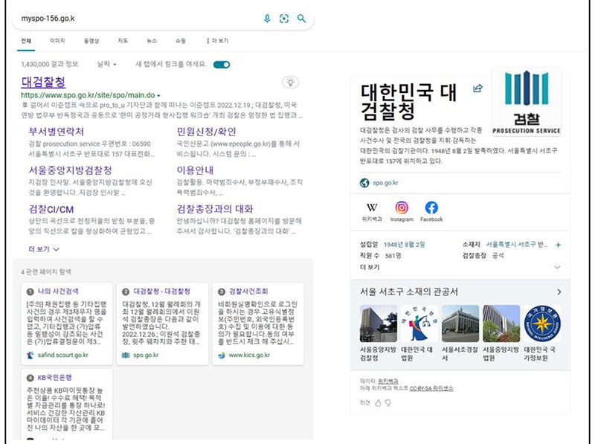Open the Facebook profile icon
This screenshot has width=595, height=444.
click(431, 207)
